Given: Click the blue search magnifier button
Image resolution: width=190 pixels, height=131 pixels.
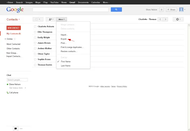Looking at the screenshot, I should click(x=116, y=9).
